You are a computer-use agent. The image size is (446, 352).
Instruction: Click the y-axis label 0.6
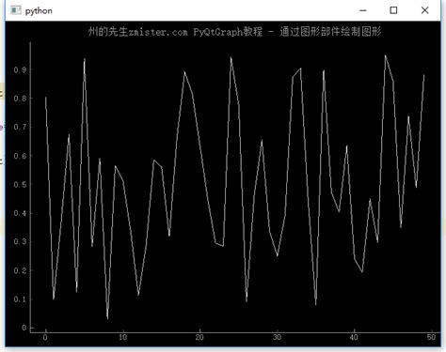click(x=20, y=156)
